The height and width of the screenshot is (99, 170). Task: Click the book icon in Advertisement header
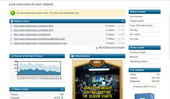73,56
